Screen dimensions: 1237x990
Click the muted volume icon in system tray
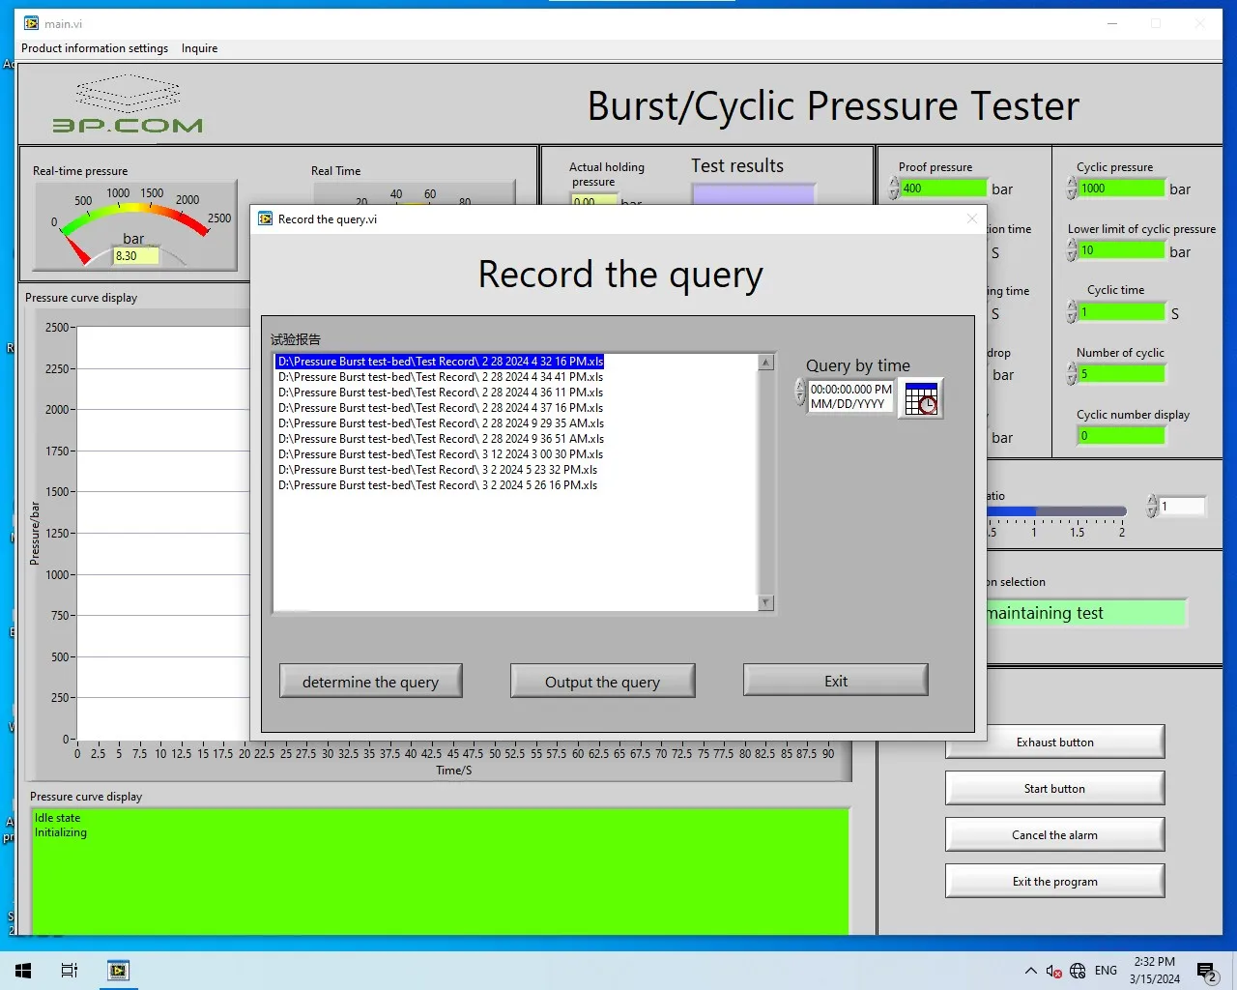1055,971
